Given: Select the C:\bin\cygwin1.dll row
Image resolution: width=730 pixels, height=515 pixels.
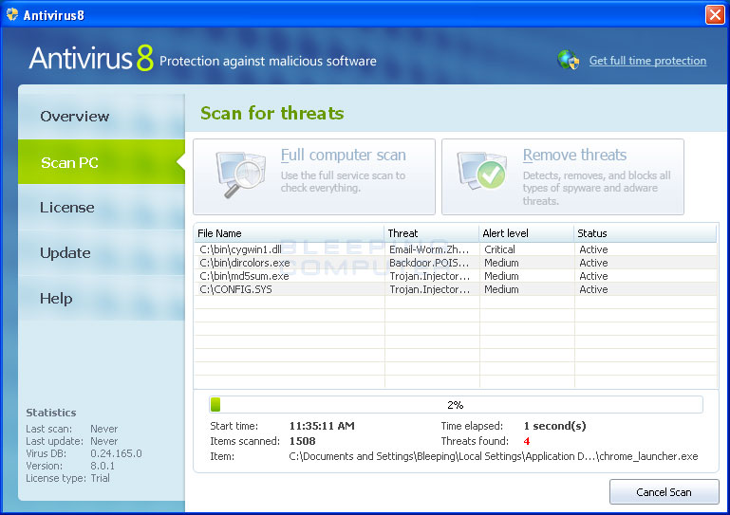Looking at the screenshot, I should [456, 249].
